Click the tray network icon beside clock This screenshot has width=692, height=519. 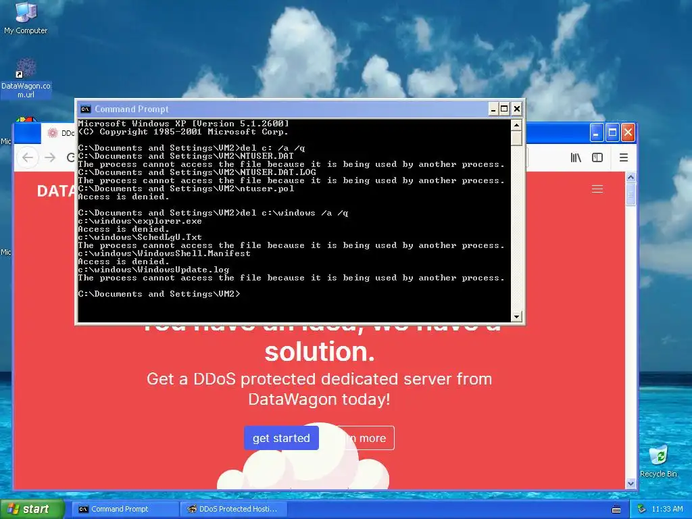641,510
